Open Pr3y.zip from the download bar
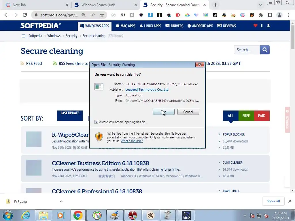Viewport: 295px width, 221px height. (20, 201)
